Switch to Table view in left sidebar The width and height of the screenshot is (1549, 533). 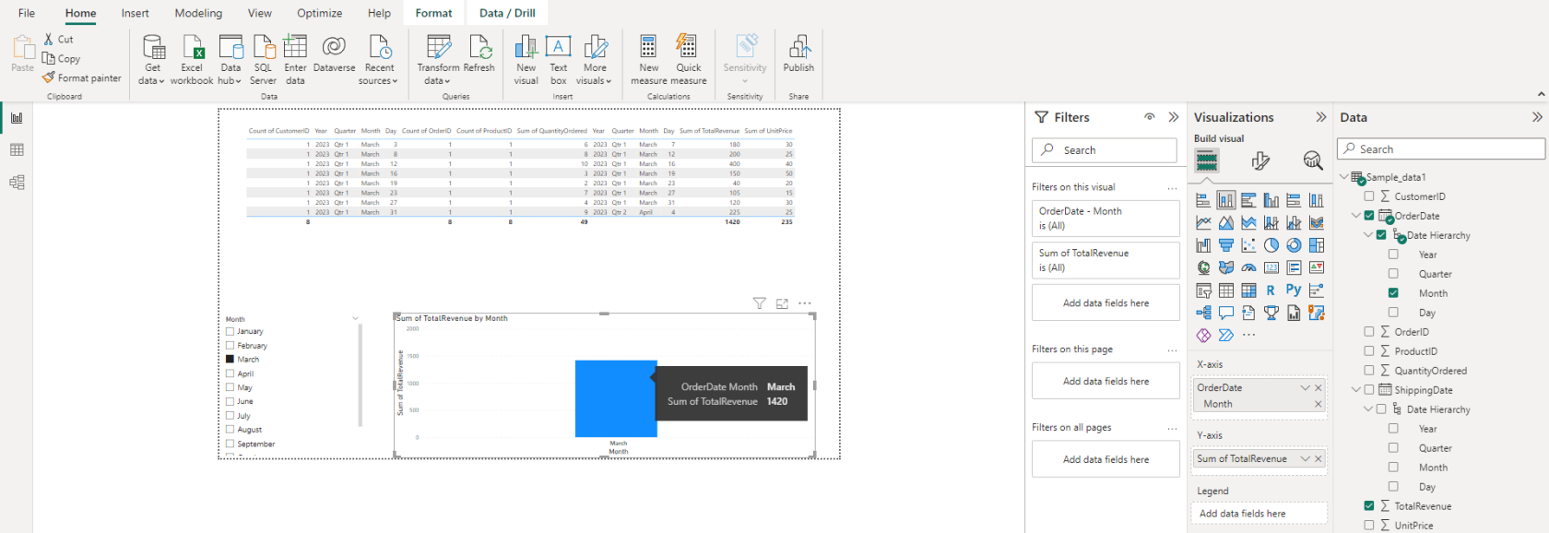17,150
